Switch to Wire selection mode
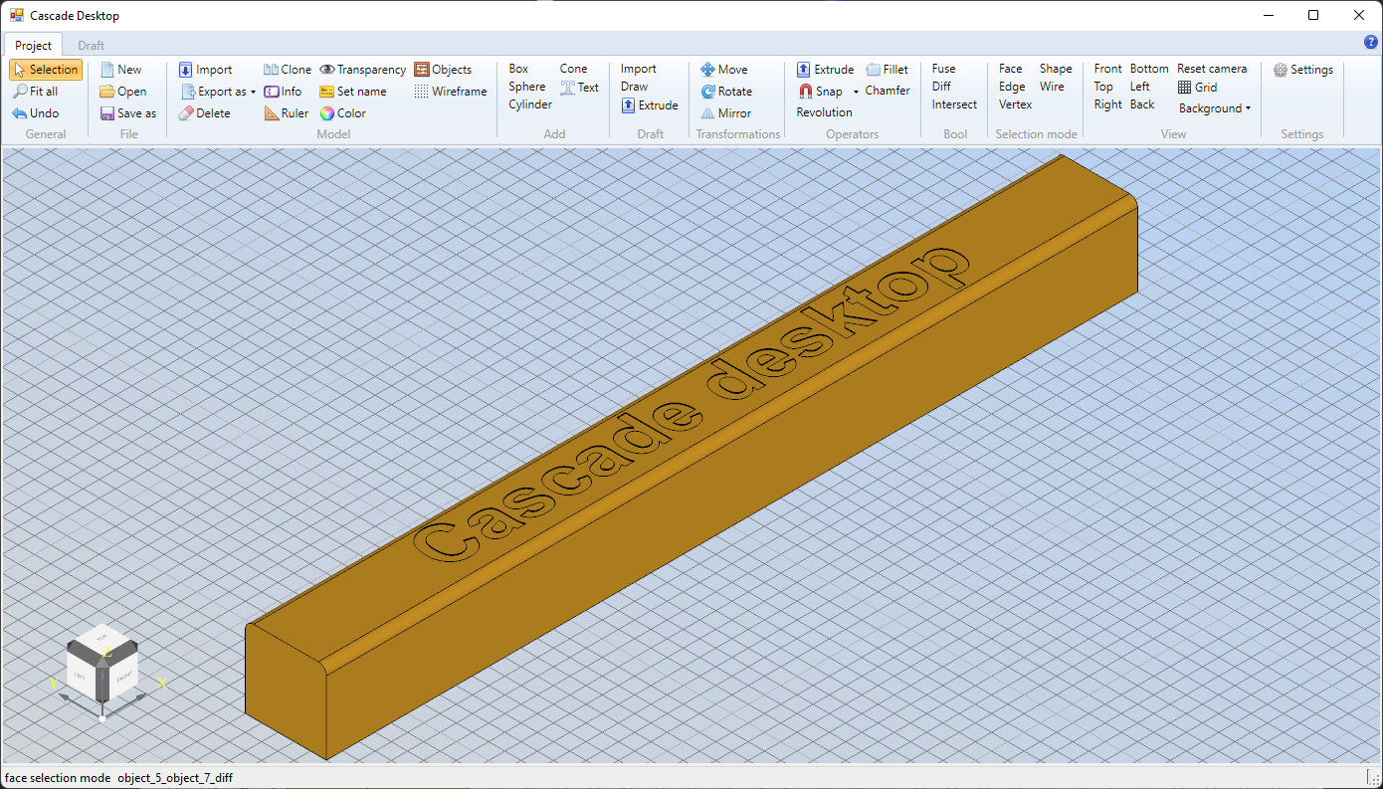 [1052, 87]
